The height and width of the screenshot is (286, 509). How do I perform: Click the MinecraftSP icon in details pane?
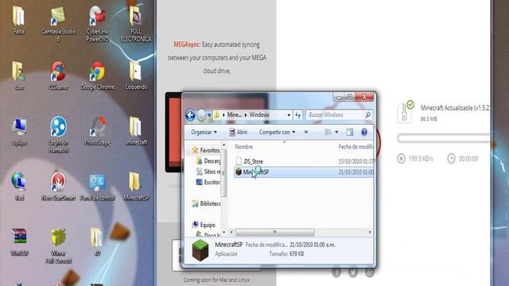[x=200, y=250]
